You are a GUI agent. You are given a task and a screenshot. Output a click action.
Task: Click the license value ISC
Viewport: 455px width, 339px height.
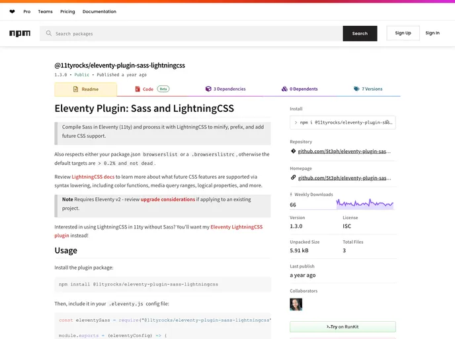347,226
